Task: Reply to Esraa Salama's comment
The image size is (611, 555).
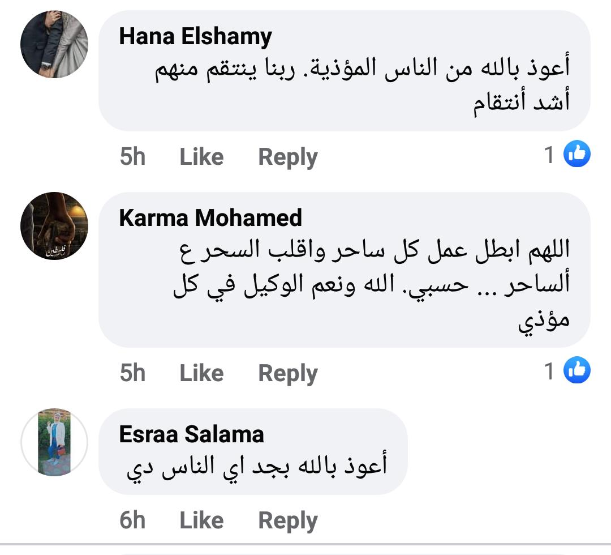Action: 288,520
